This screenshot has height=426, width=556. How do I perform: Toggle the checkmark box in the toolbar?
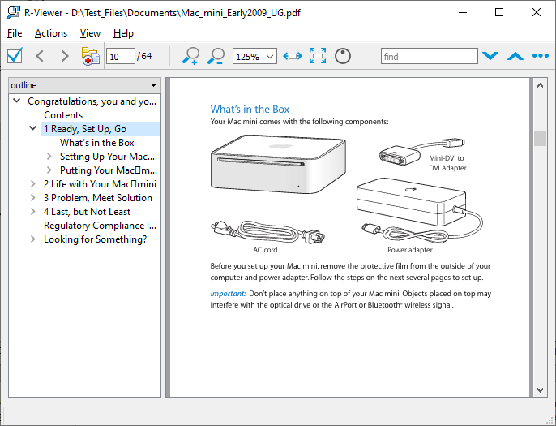[x=15, y=56]
